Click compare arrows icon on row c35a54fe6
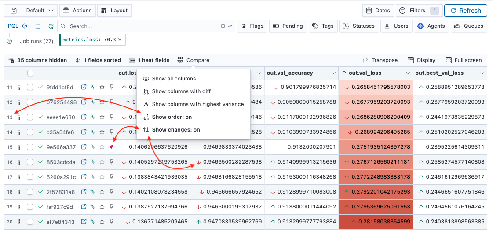The image size is (493, 234). click(x=93, y=132)
